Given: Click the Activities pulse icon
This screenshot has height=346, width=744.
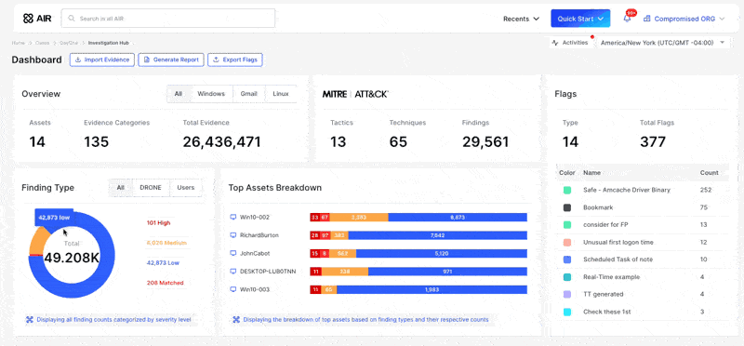Looking at the screenshot, I should pyautogui.click(x=555, y=43).
